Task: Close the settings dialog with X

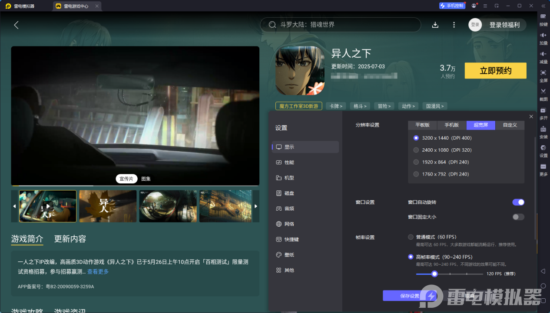Action: [x=531, y=117]
